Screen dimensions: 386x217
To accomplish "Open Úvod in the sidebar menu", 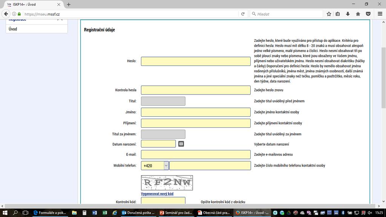I will [x=37, y=29].
